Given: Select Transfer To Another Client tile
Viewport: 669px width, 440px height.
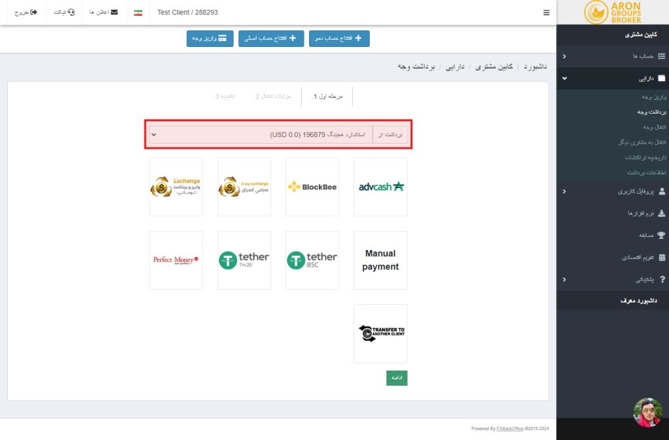Looking at the screenshot, I should [x=380, y=334].
